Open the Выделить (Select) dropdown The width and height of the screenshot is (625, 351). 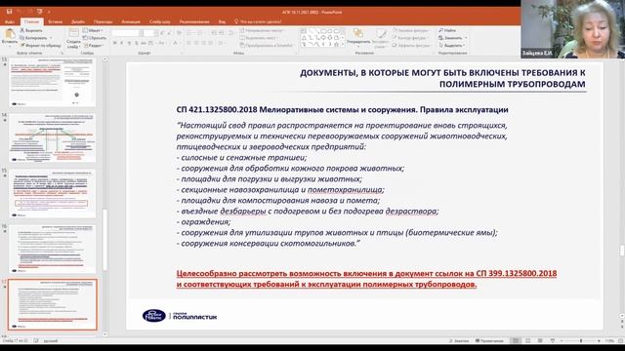452,46
